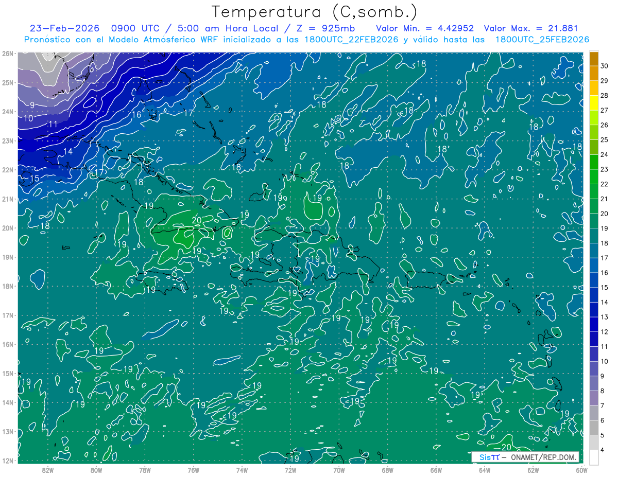Click the "25N" latitude axis label
The height and width of the screenshot is (477, 618).
tap(7, 82)
